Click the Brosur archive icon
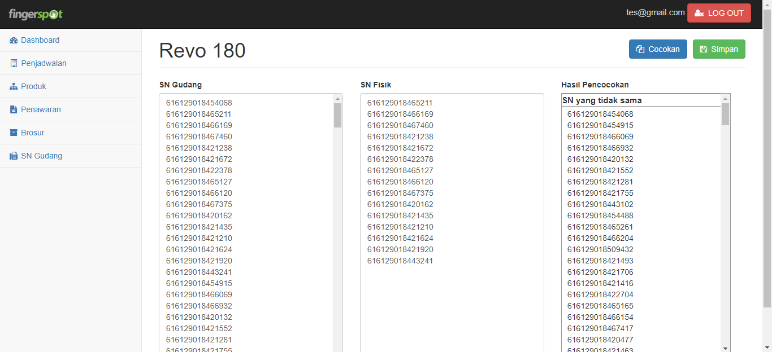This screenshot has width=772, height=352. (x=14, y=133)
